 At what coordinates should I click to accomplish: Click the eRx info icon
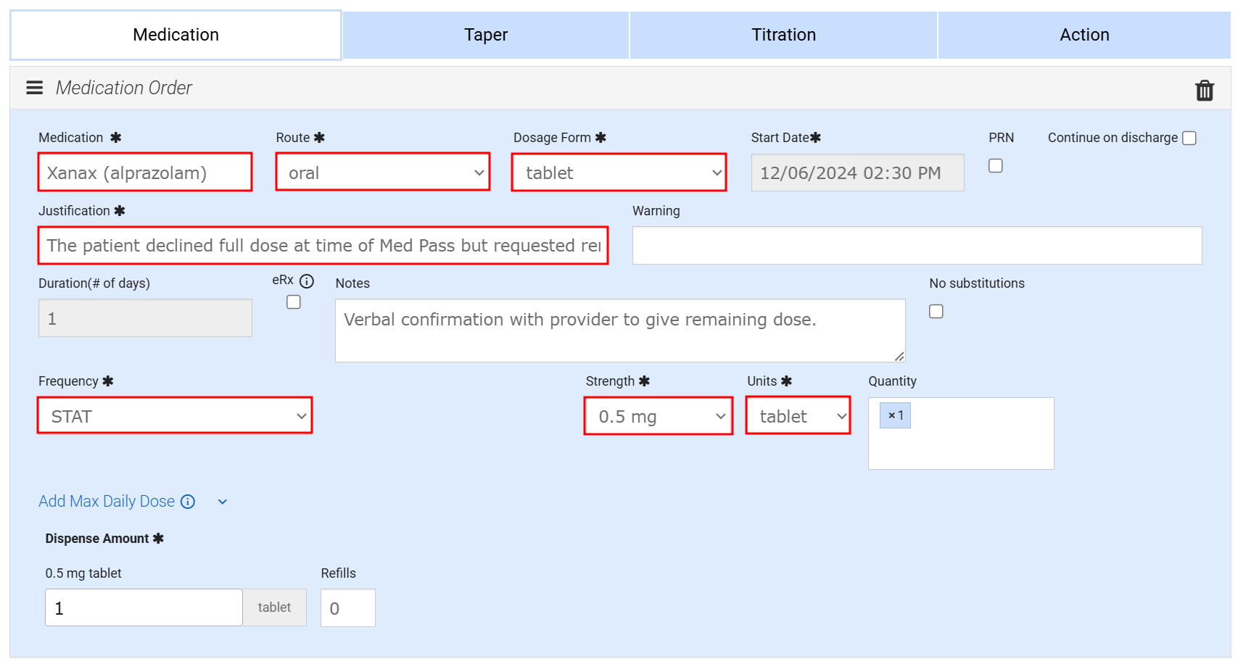point(307,281)
